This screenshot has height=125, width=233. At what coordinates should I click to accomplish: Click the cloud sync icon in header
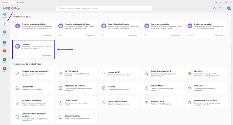pos(214,8)
